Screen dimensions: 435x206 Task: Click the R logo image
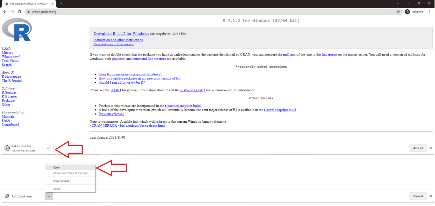click(16, 30)
